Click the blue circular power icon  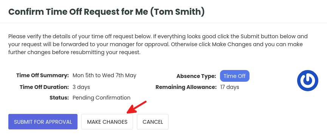coord(308,81)
